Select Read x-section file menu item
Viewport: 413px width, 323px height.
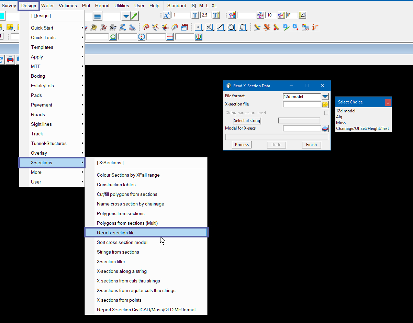tap(146, 233)
